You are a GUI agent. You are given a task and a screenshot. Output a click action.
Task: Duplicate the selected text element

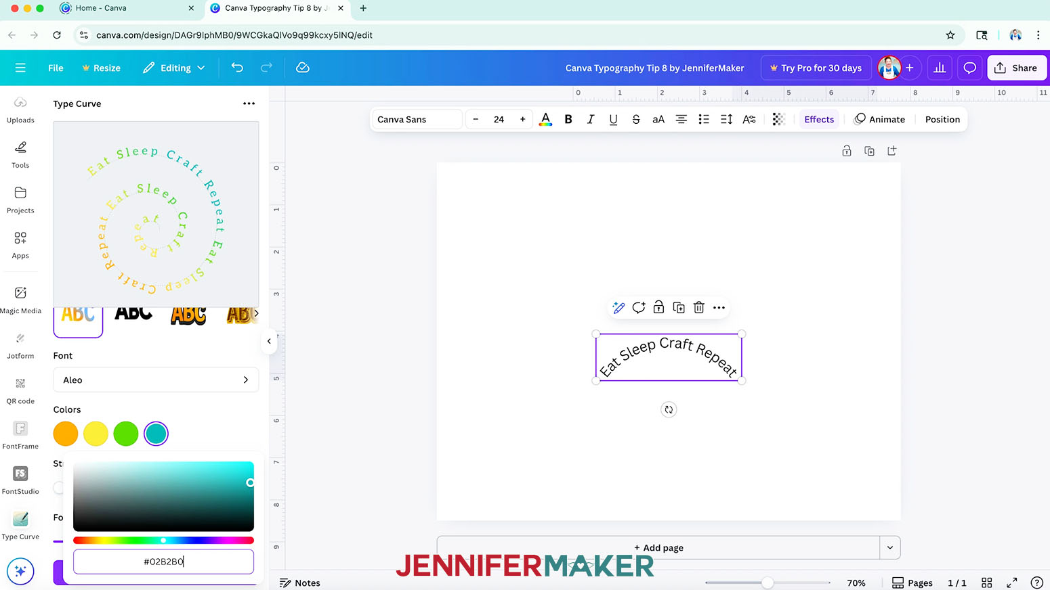tap(679, 308)
